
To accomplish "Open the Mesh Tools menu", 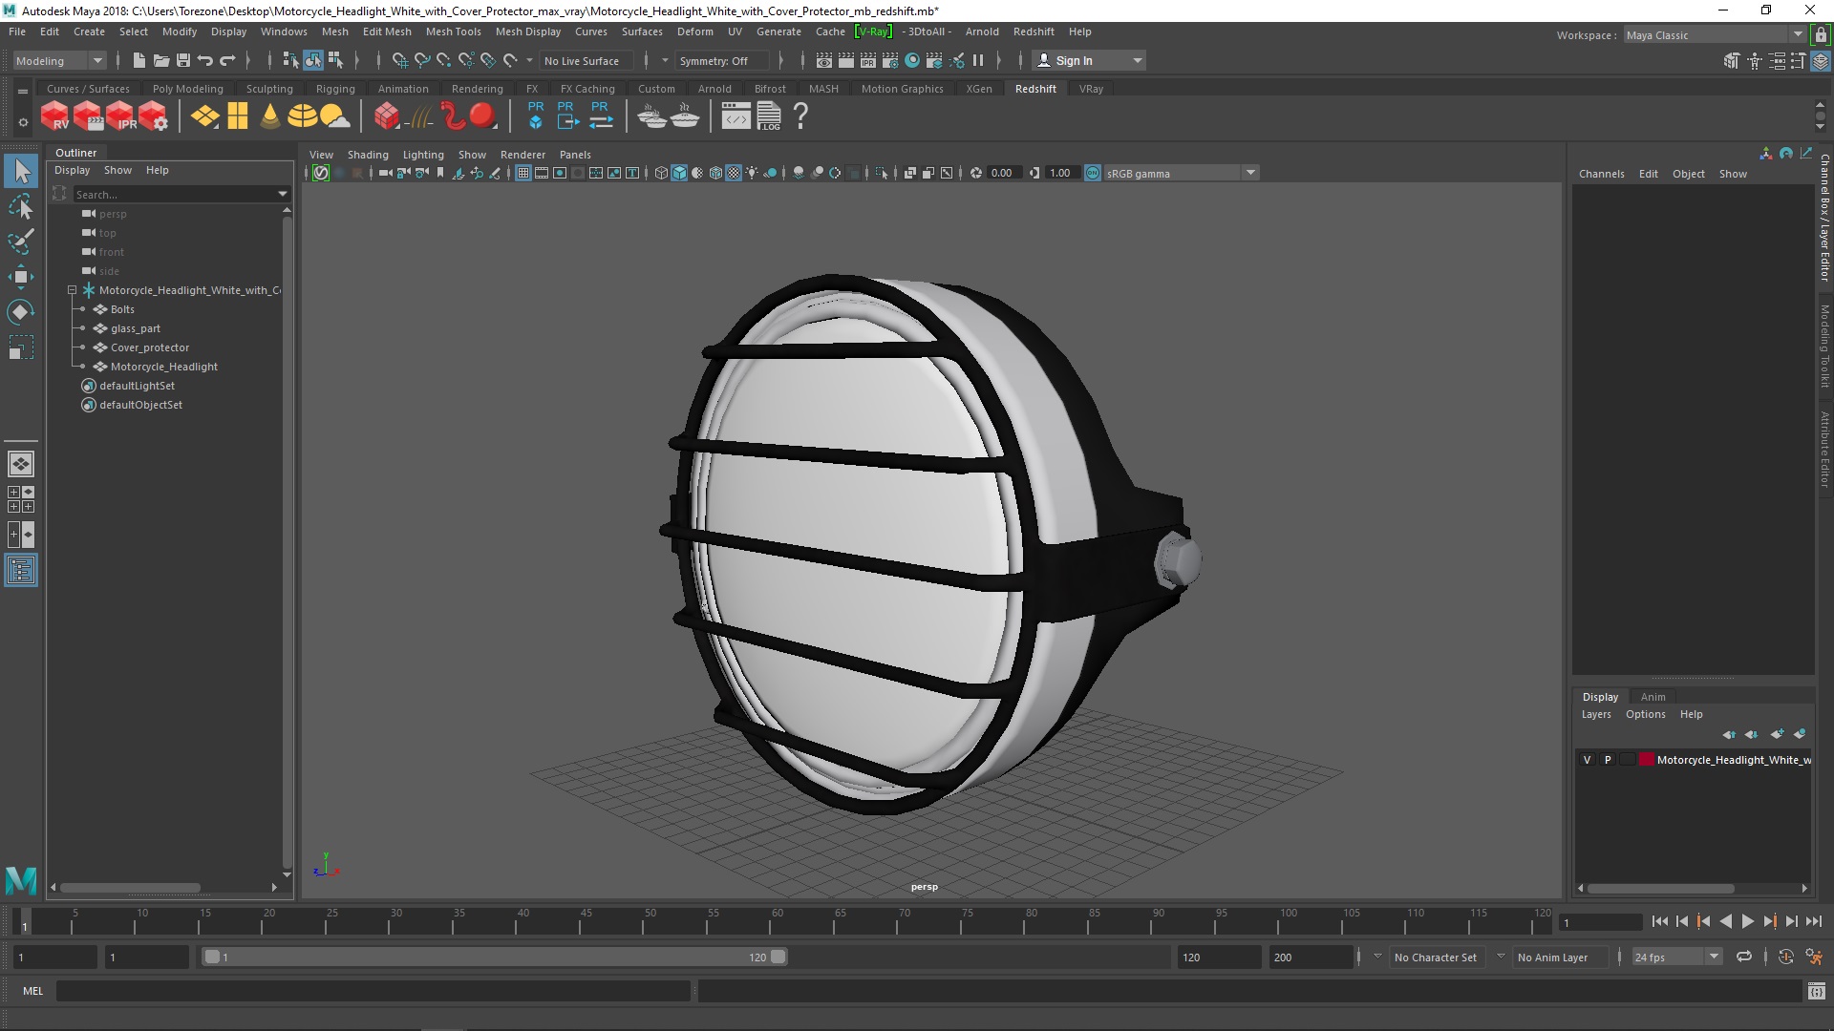I will point(453,32).
